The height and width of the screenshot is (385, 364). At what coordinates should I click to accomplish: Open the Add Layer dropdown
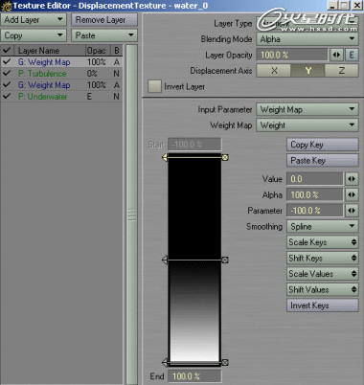pyautogui.click(x=34, y=20)
